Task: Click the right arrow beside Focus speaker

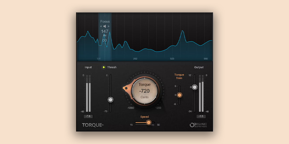Action: 109,26
